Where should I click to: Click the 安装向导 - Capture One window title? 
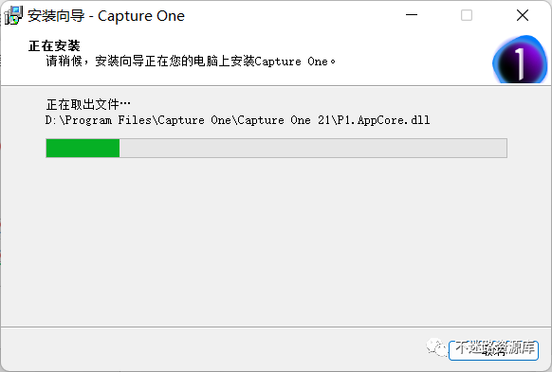point(106,16)
